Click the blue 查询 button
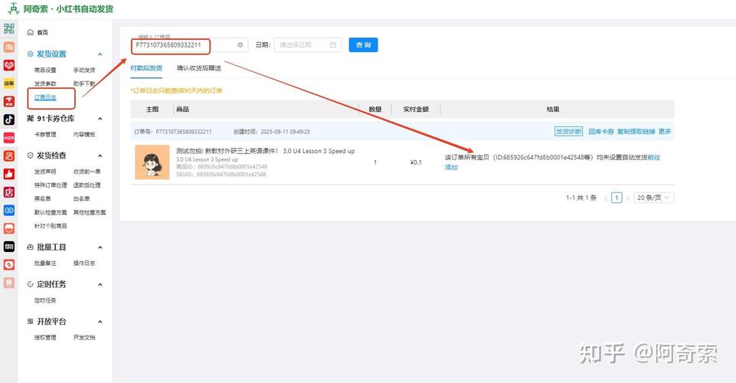 pos(363,45)
